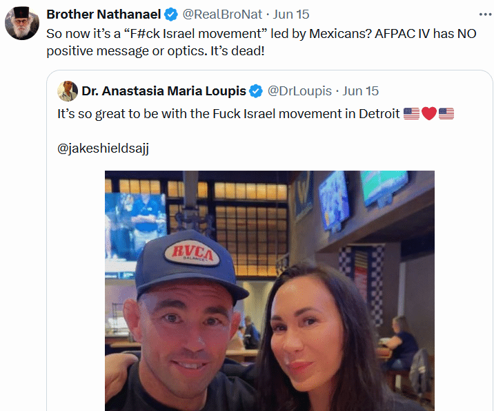Click the second US flag emoji after heart
The image size is (494, 411).
(446, 114)
